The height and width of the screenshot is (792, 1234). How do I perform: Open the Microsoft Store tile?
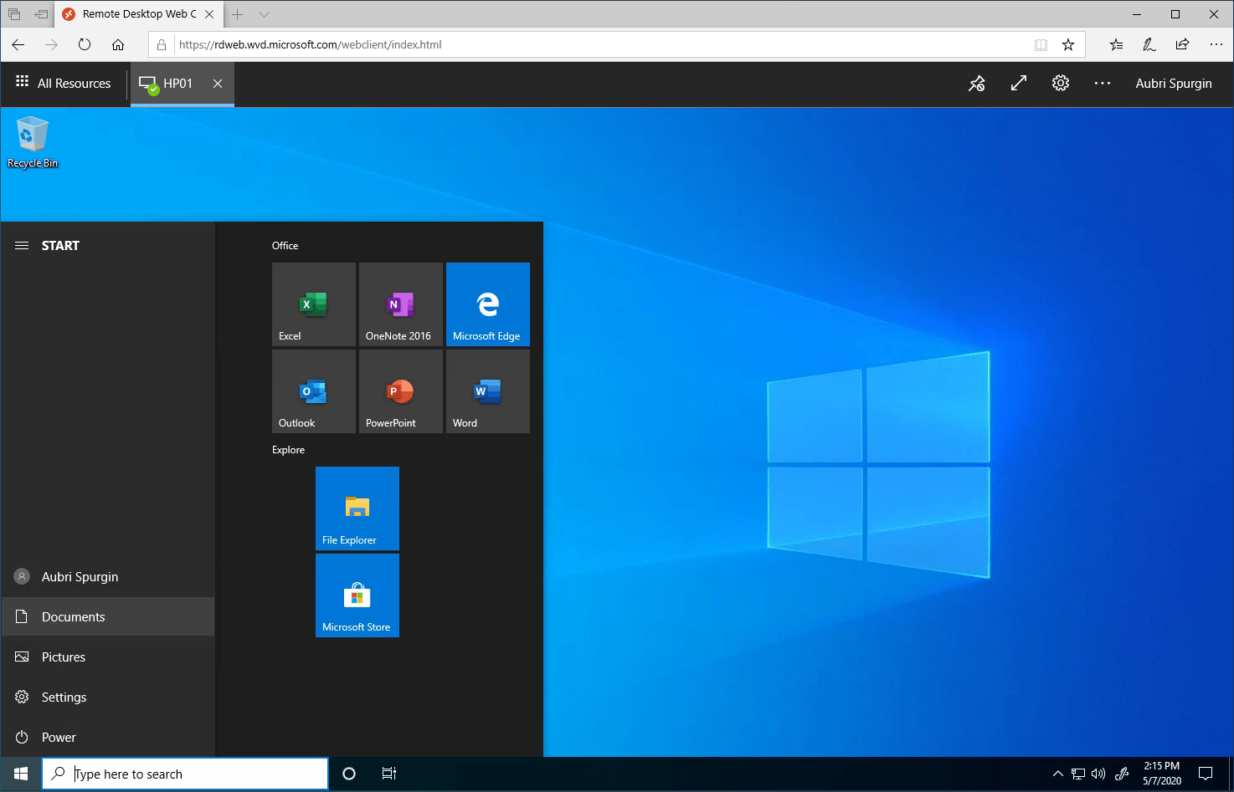click(x=357, y=595)
